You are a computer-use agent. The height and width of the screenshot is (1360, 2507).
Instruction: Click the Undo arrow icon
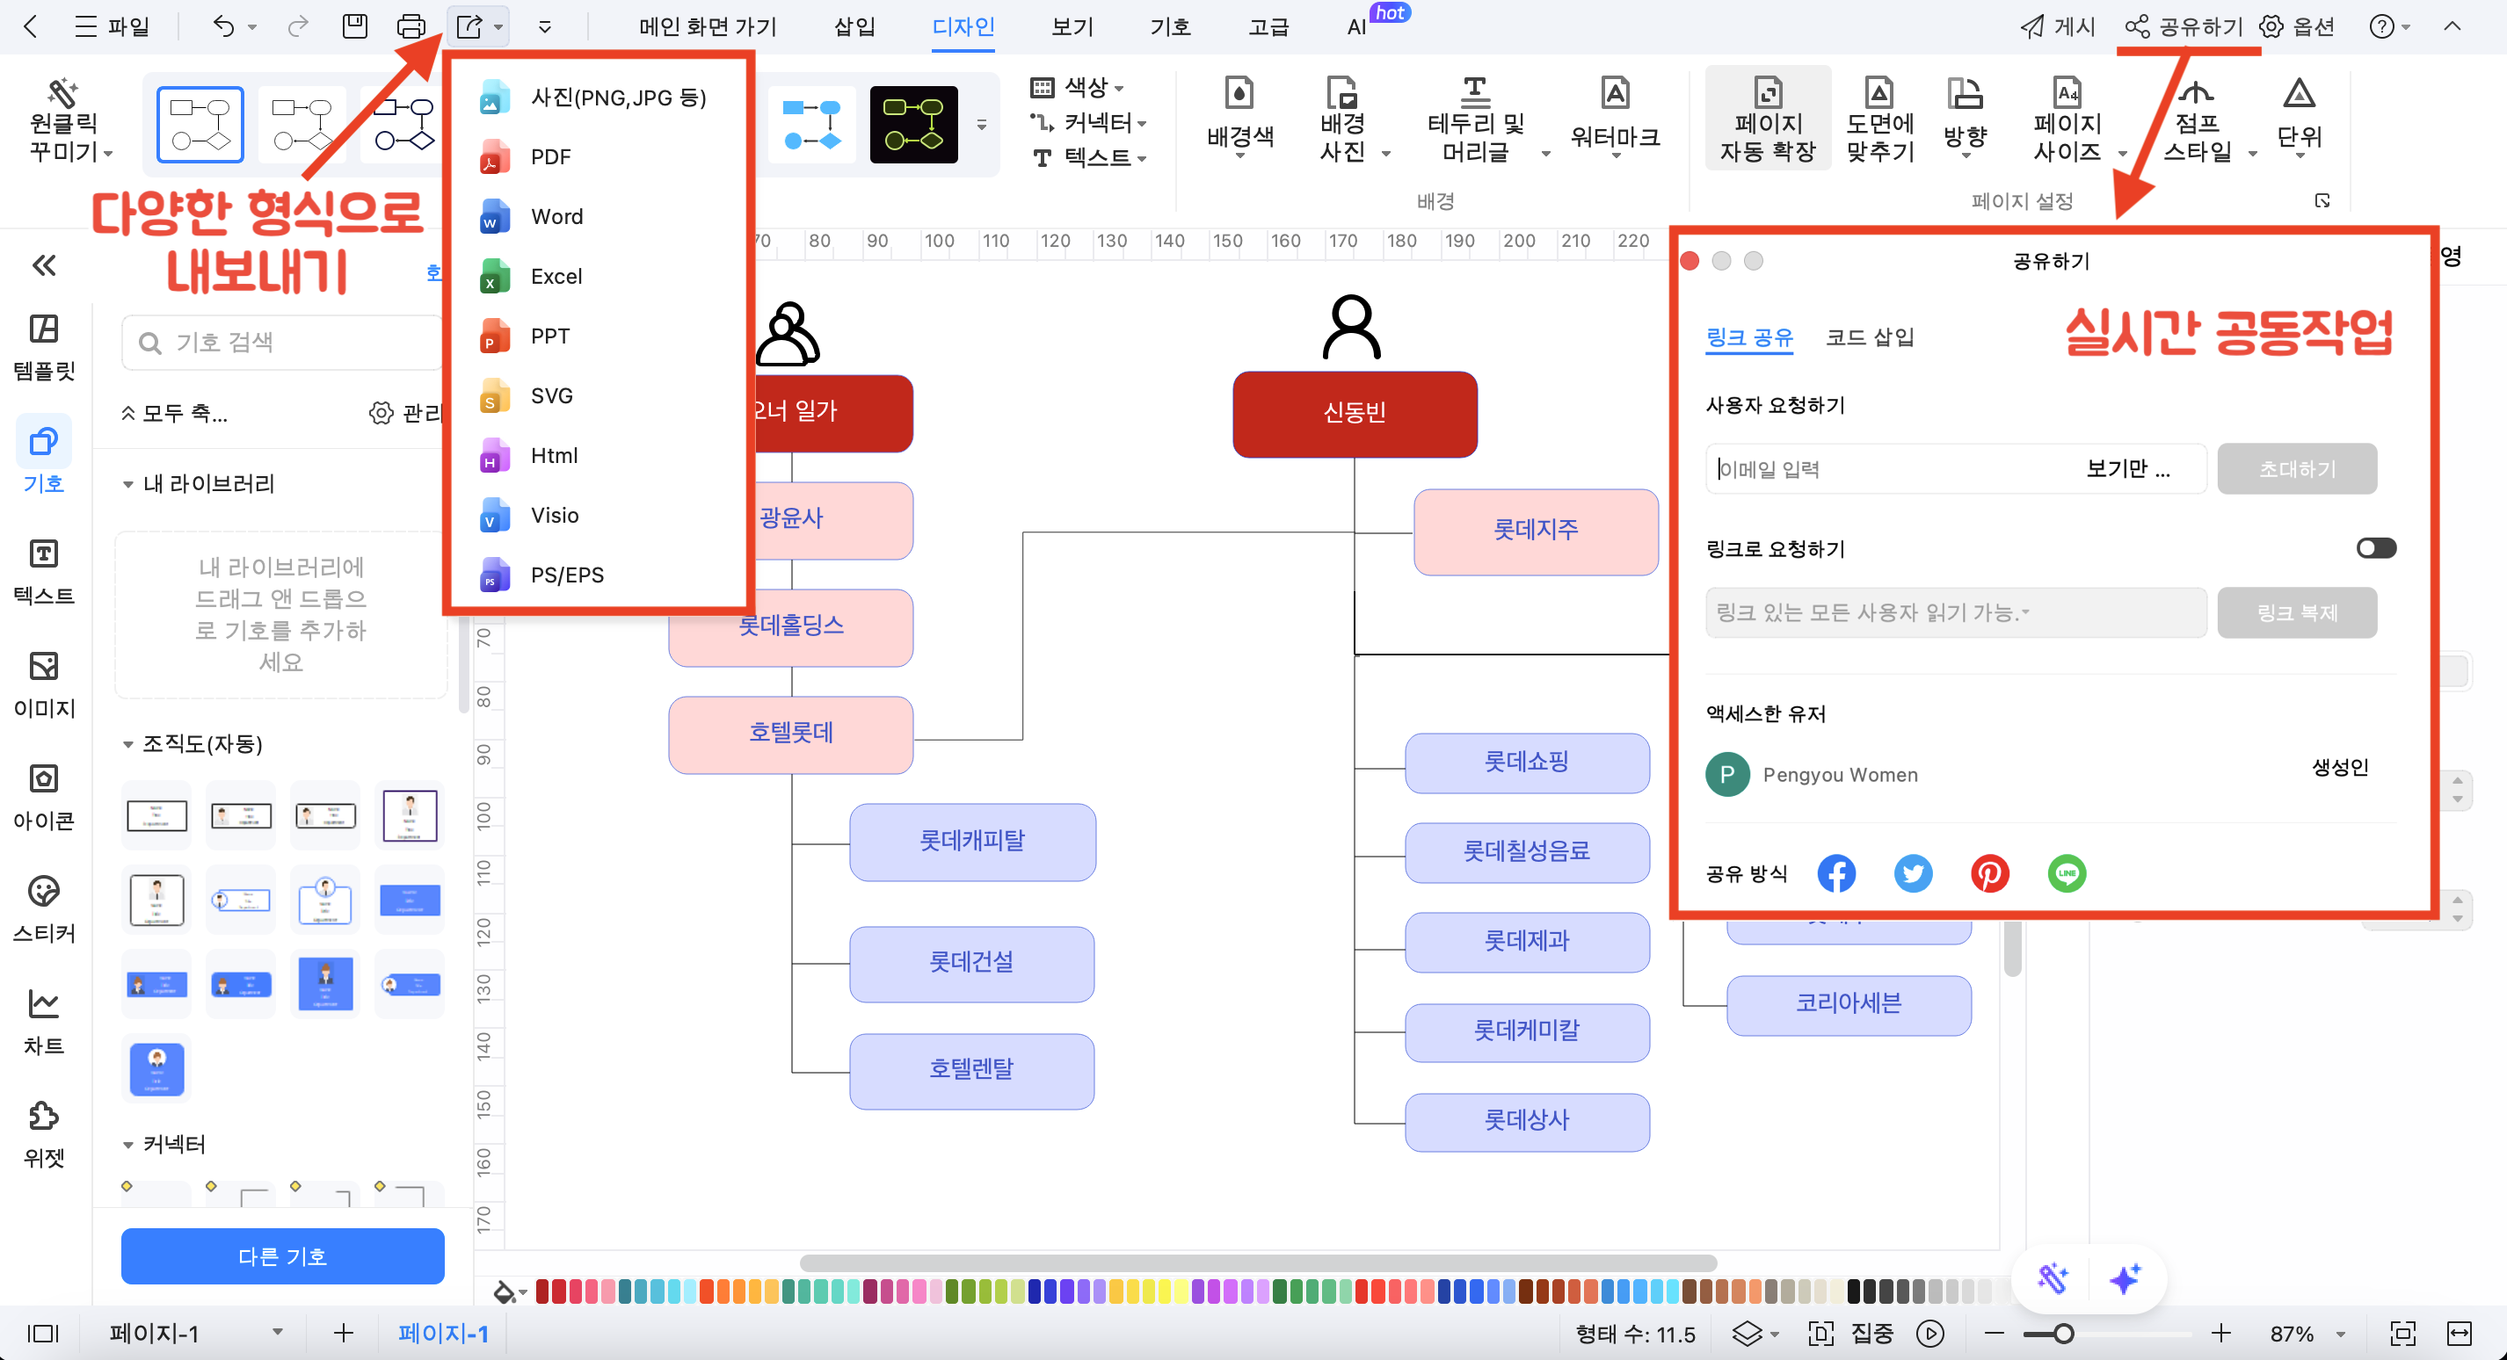[x=224, y=26]
